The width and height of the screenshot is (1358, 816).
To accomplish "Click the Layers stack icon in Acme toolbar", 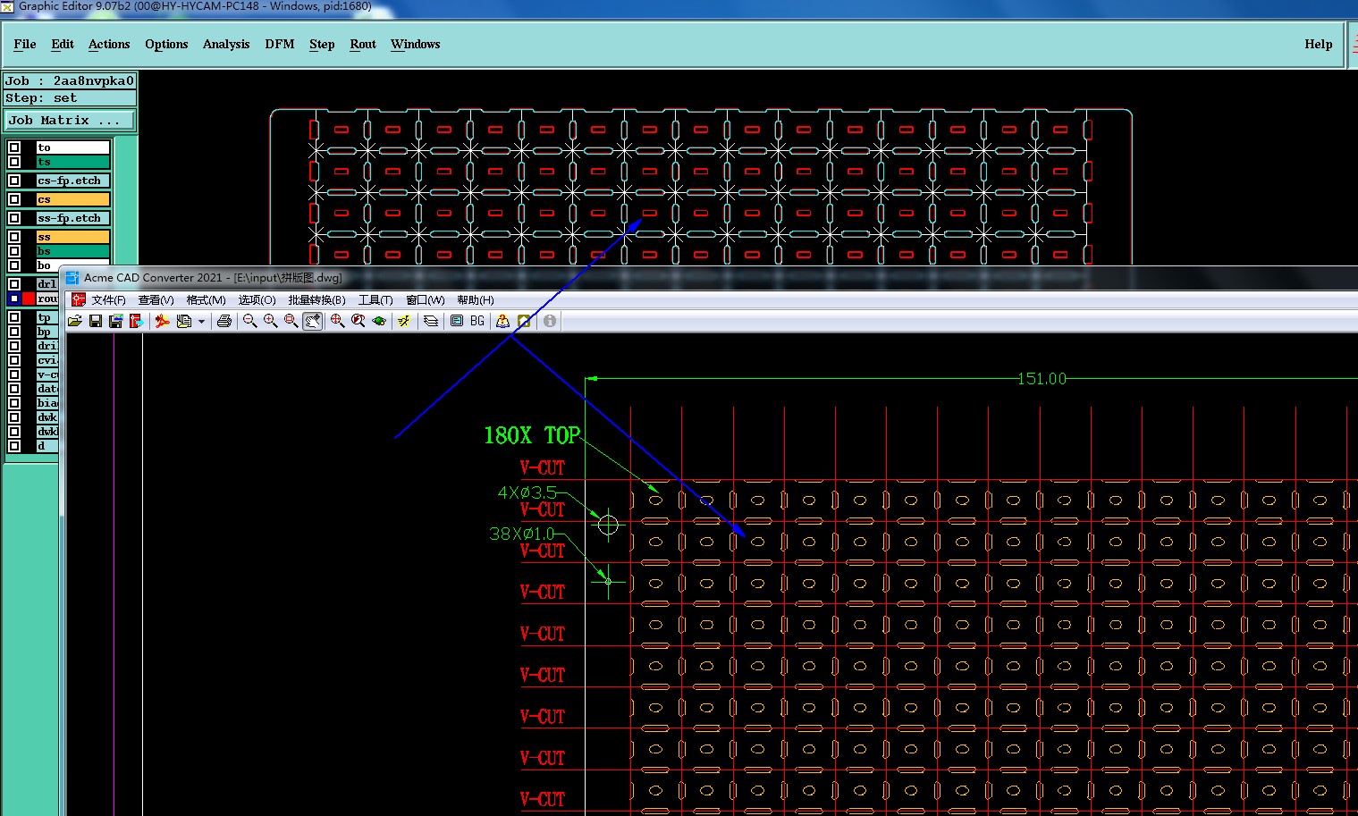I will point(431,321).
